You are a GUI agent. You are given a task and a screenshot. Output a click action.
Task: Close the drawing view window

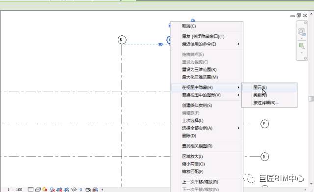click(305, 15)
